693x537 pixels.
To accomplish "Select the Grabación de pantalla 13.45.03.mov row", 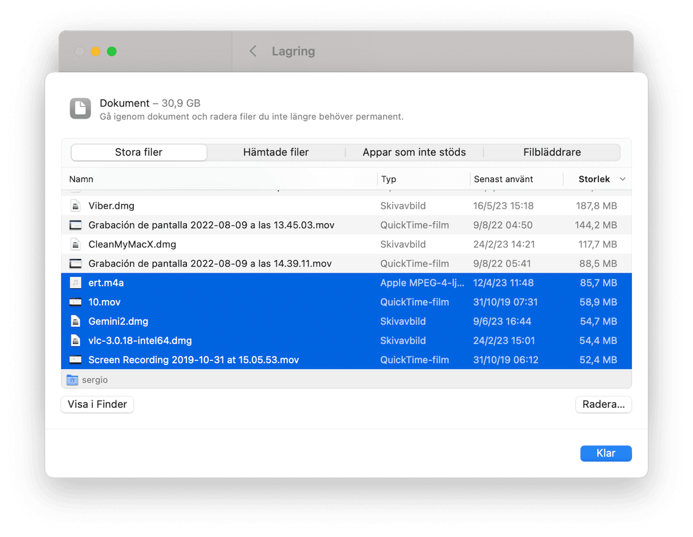I will click(x=211, y=225).
